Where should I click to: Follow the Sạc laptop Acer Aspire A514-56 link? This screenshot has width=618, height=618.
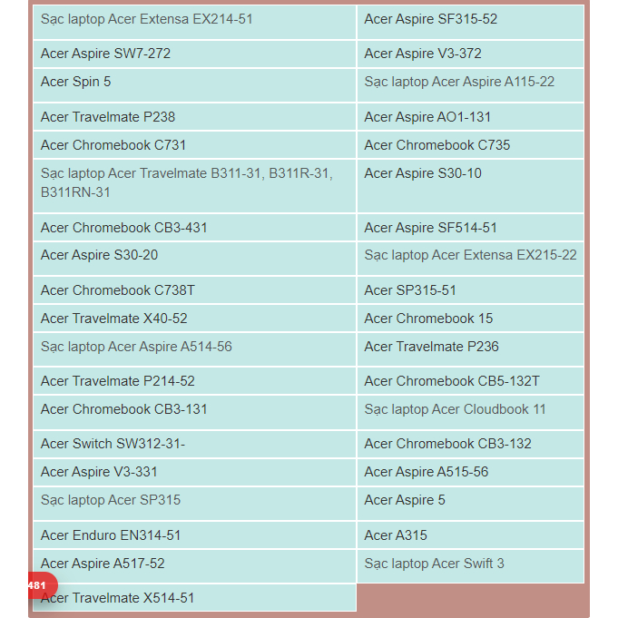point(136,347)
